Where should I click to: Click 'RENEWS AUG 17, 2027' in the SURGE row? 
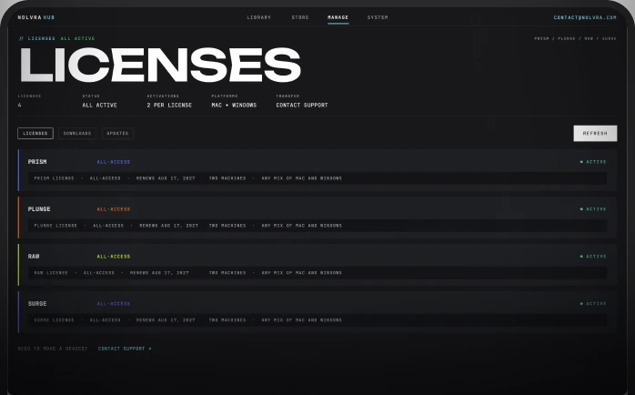pyautogui.click(x=166, y=320)
